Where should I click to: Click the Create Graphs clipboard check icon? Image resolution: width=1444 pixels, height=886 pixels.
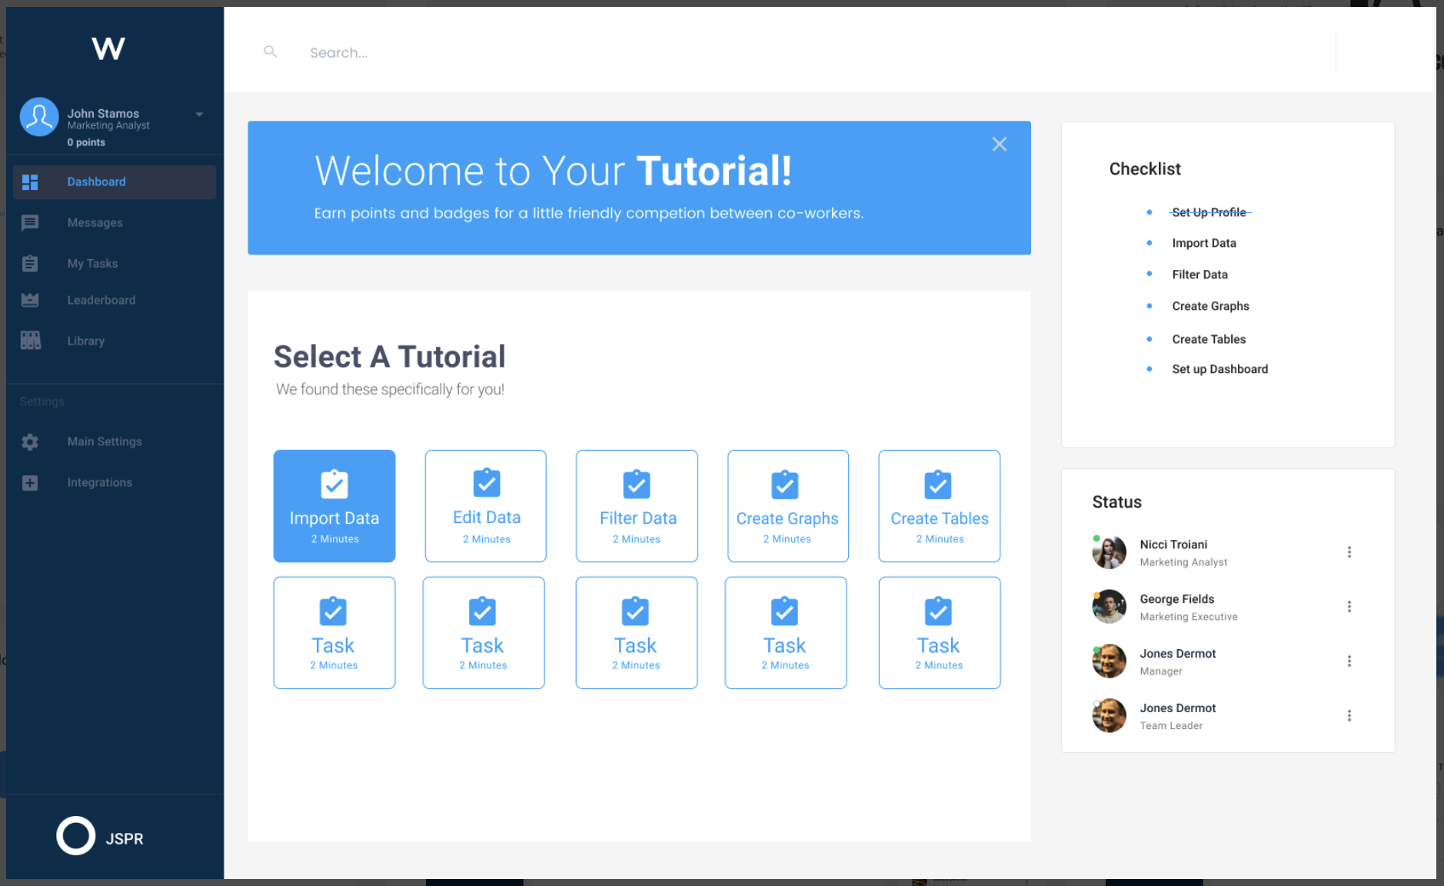(785, 484)
